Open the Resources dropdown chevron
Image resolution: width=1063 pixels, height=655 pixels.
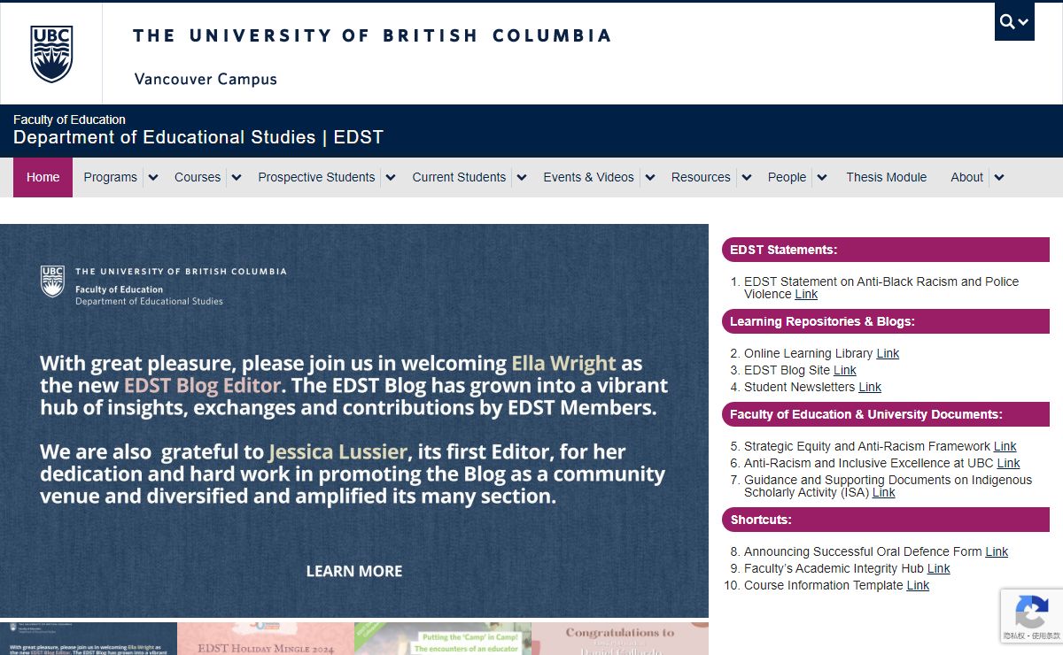click(x=747, y=178)
